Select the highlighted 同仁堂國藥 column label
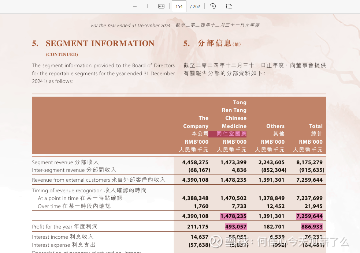This screenshot has height=253, width=360. (231, 134)
